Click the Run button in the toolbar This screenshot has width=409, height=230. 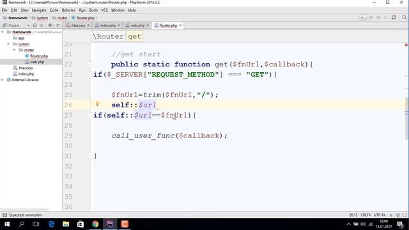pyautogui.click(x=371, y=17)
